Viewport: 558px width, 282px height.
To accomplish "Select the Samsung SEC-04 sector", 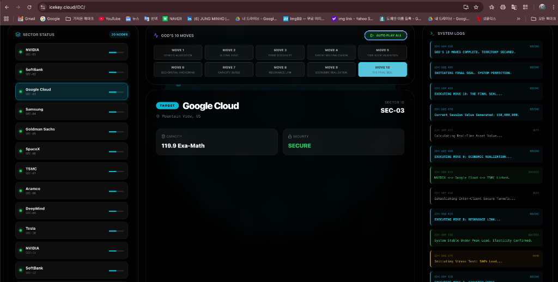I will point(71,111).
